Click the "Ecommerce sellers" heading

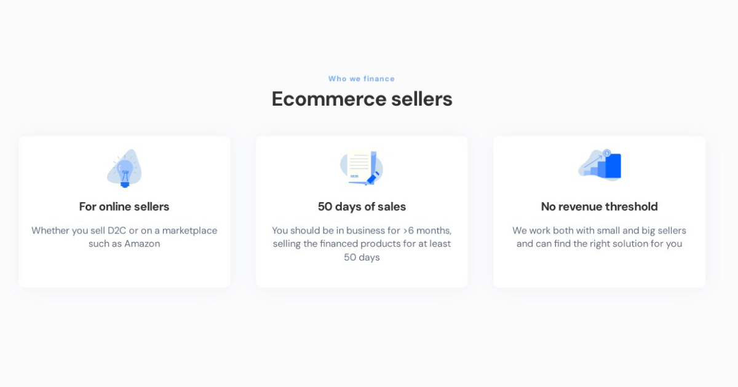[362, 99]
